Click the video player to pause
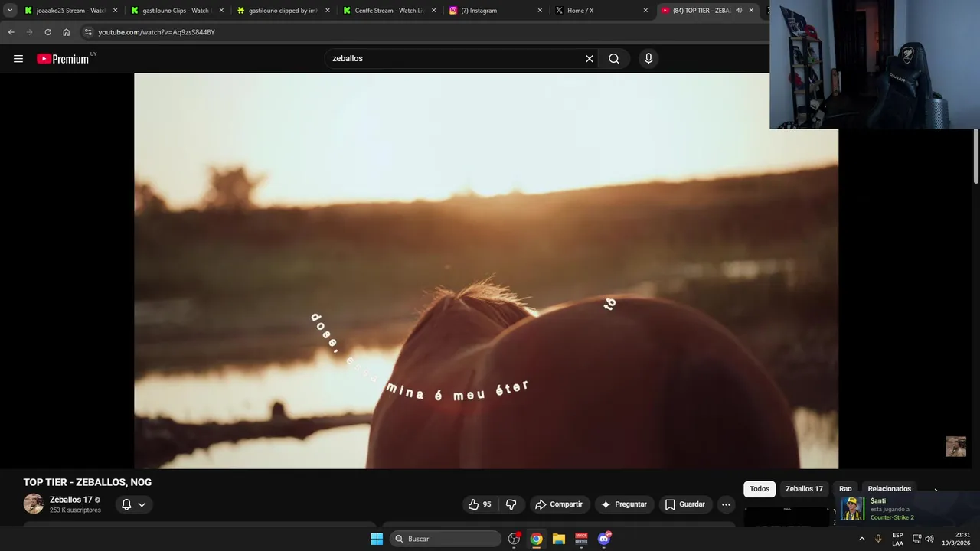This screenshot has height=551, width=980. [x=486, y=271]
